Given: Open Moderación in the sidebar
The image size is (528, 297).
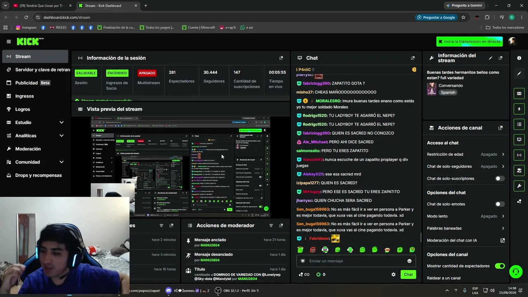Looking at the screenshot, I should tap(35, 149).
